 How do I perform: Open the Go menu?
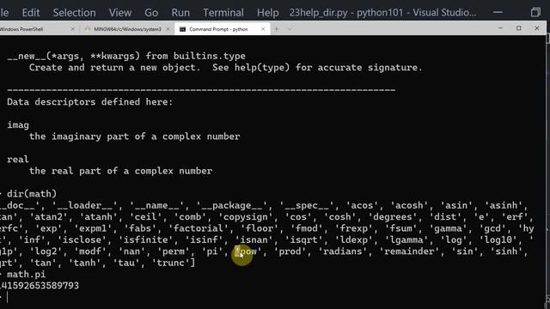151,13
